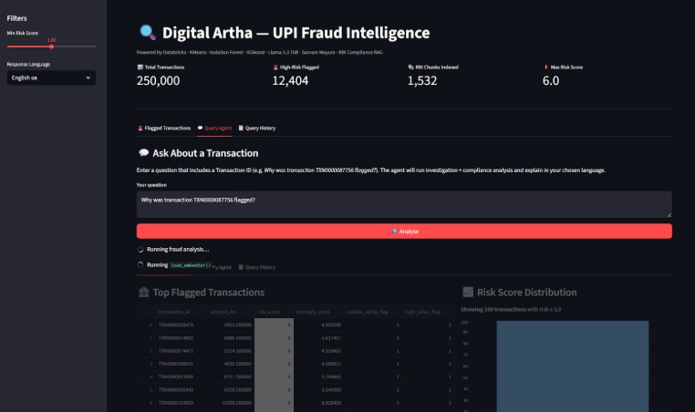Click the bank building icon by Top Flagged Transactions
695x412 pixels.
[x=143, y=292]
